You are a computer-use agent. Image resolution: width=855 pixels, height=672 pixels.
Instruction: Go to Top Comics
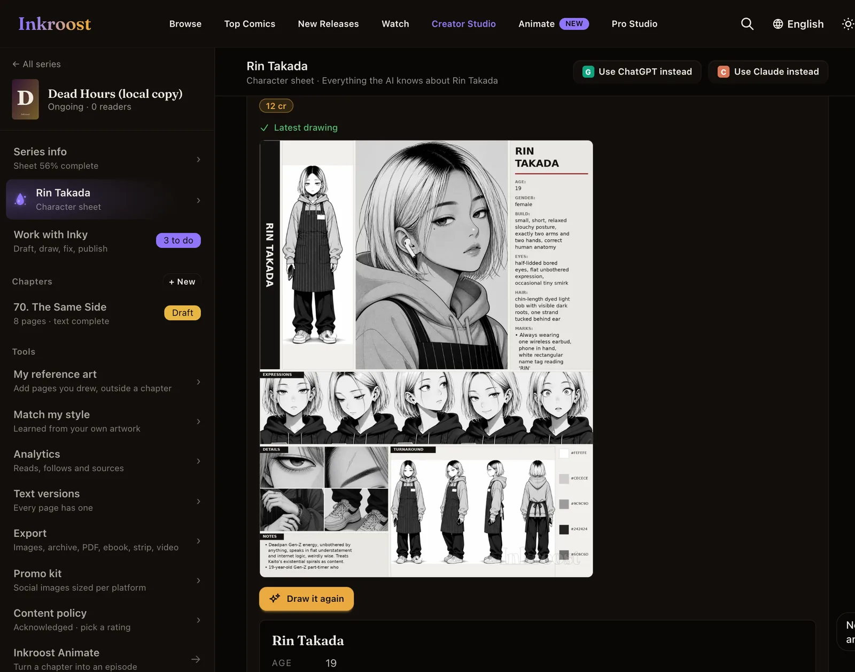click(x=250, y=24)
